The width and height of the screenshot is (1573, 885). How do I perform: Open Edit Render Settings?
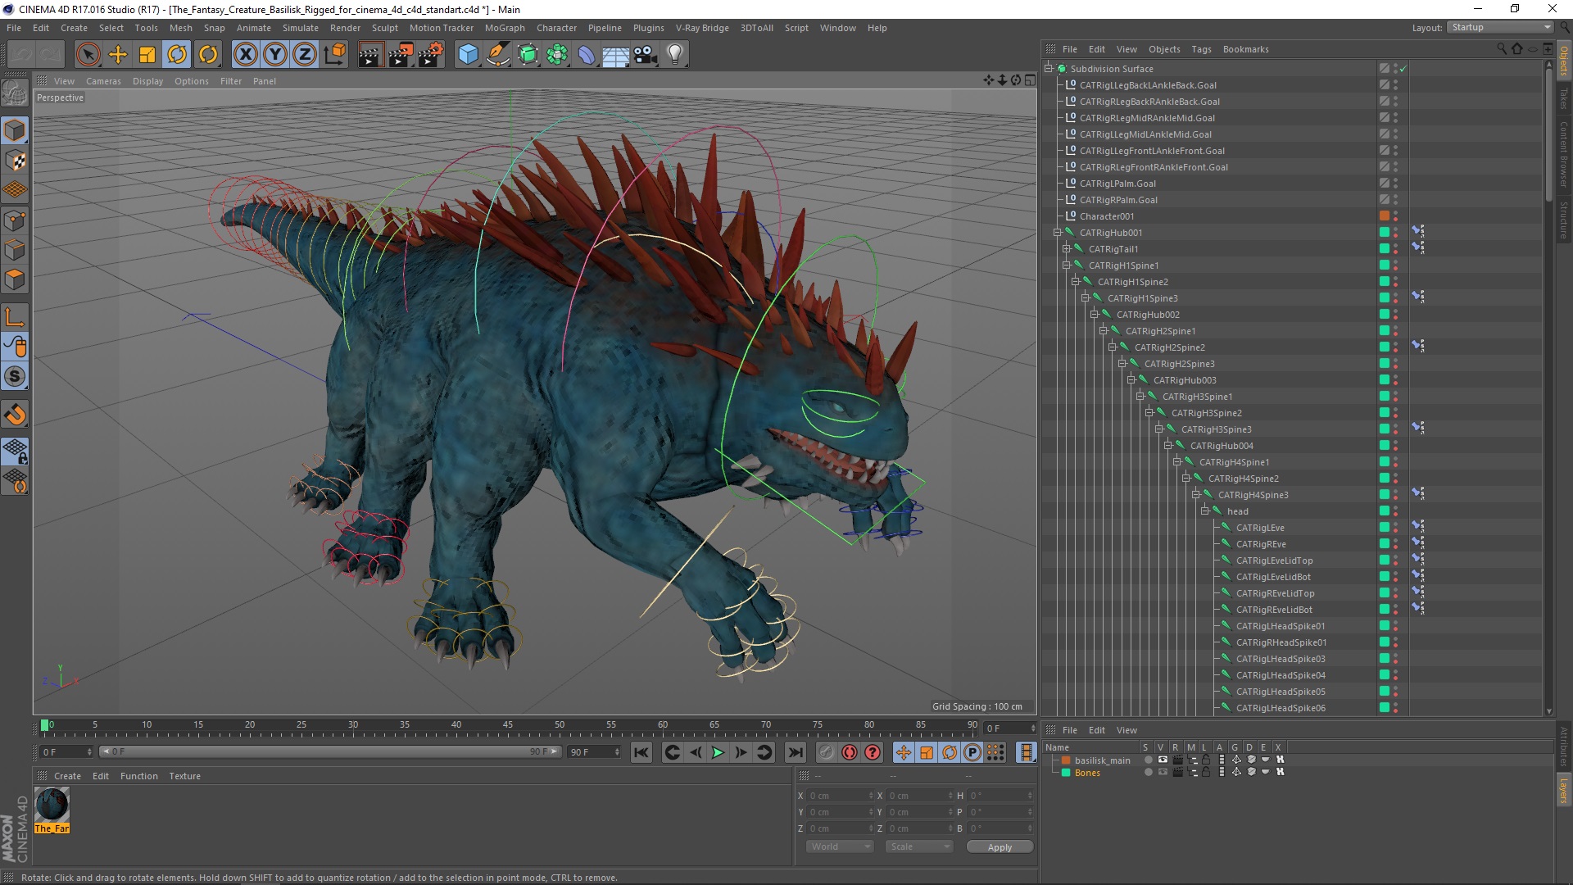pyautogui.click(x=431, y=55)
